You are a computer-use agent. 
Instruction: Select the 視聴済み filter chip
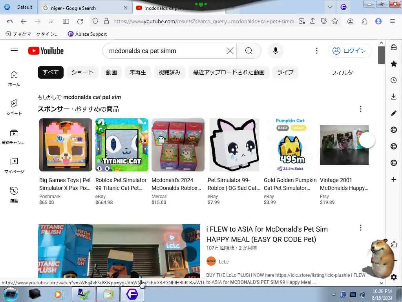(x=170, y=72)
